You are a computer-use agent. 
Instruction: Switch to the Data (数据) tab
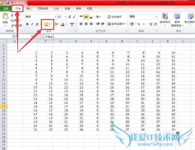coord(67,9)
